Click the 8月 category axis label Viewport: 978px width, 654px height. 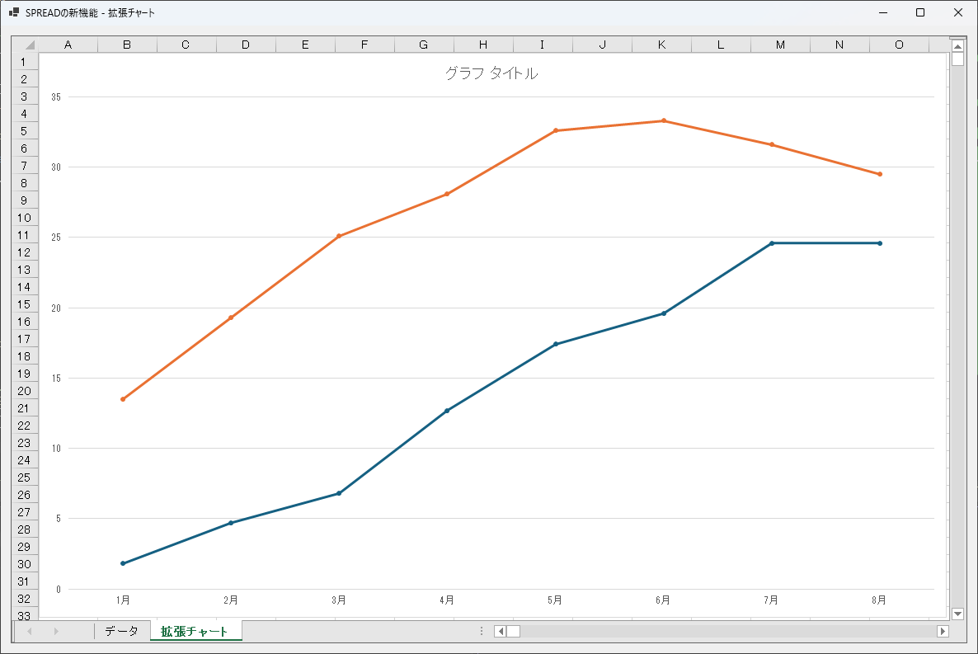click(879, 600)
